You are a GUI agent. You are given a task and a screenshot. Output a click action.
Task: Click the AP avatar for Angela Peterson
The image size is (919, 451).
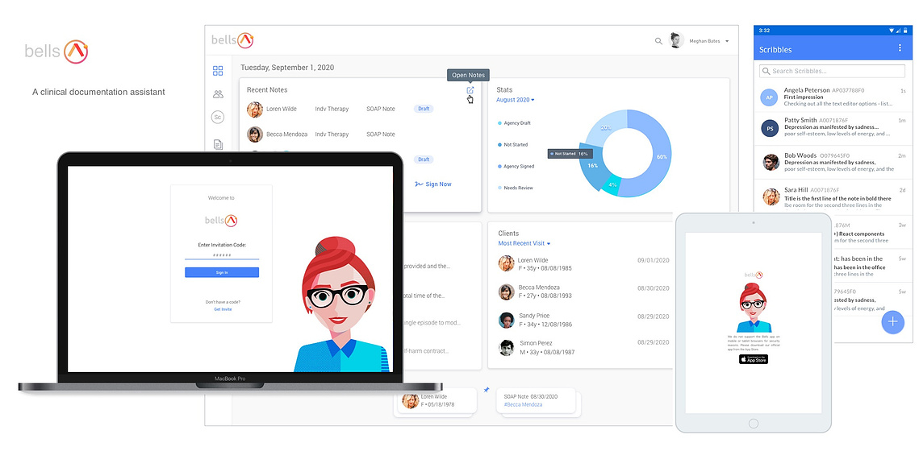(x=770, y=97)
